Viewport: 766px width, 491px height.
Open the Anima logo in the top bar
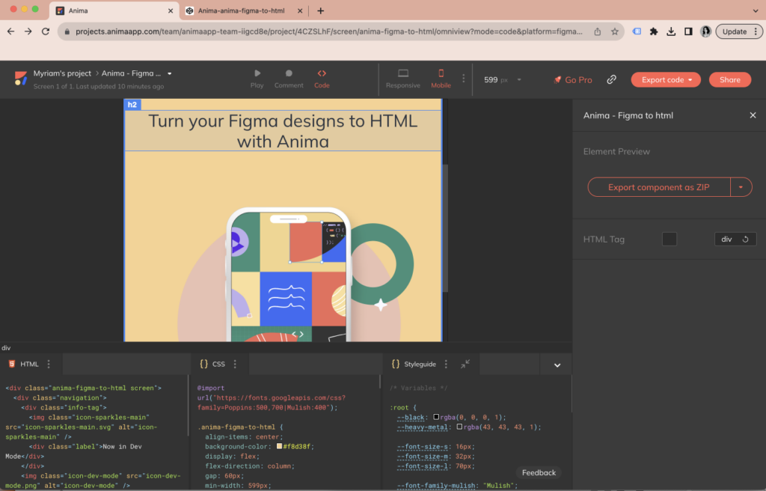(19, 79)
